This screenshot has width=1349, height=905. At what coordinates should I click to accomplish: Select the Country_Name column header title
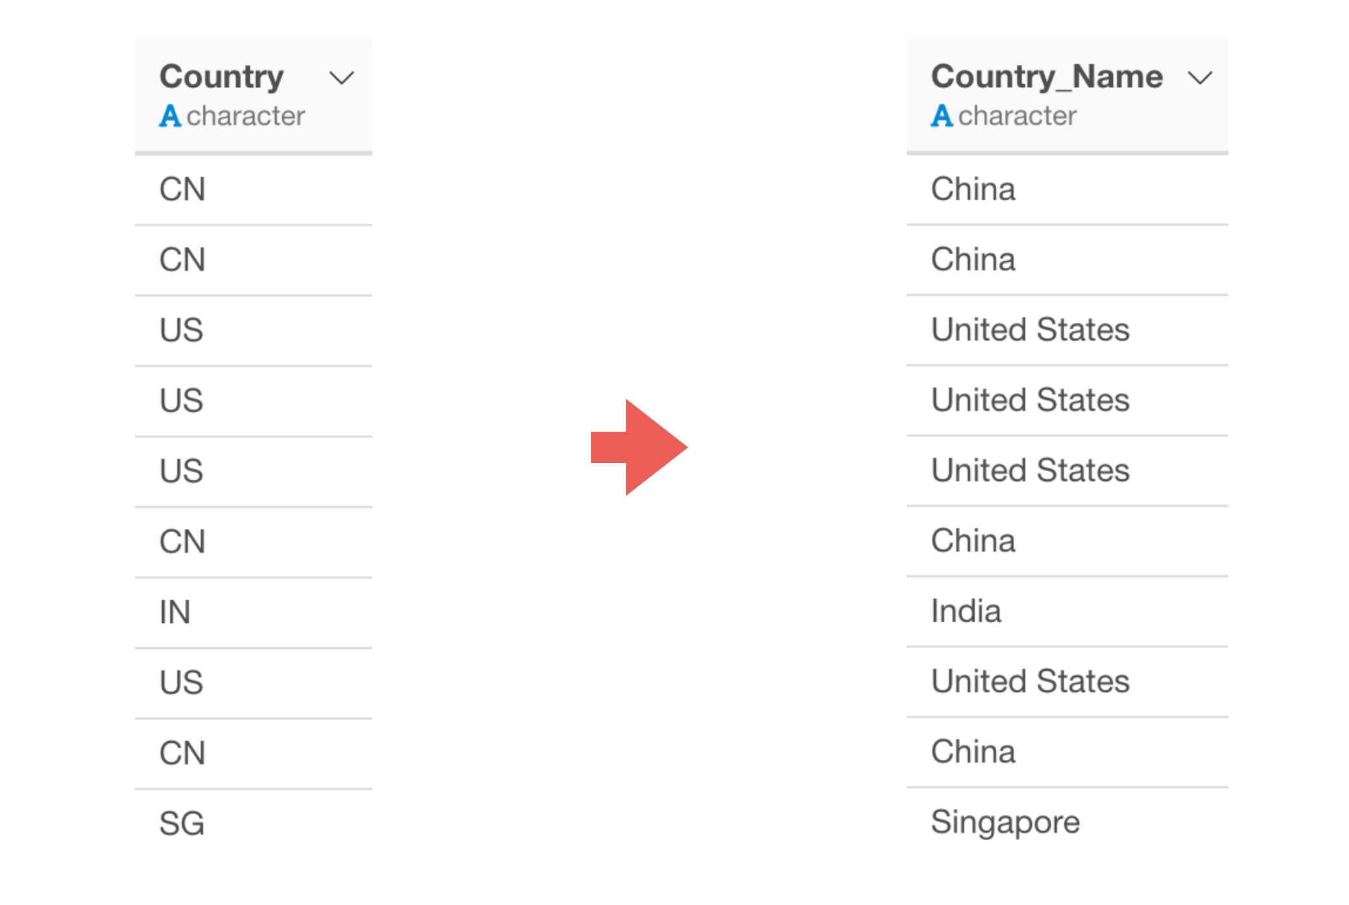(x=1047, y=76)
